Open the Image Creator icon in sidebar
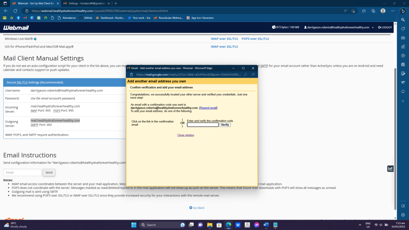Viewport: 409px width, 230px height. tap(403, 73)
